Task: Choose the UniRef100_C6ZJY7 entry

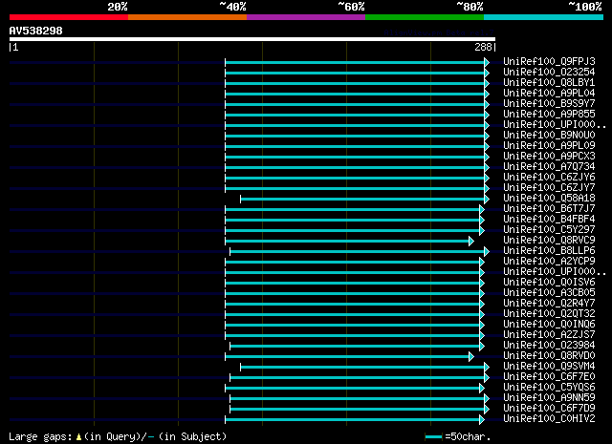Action: (549, 187)
